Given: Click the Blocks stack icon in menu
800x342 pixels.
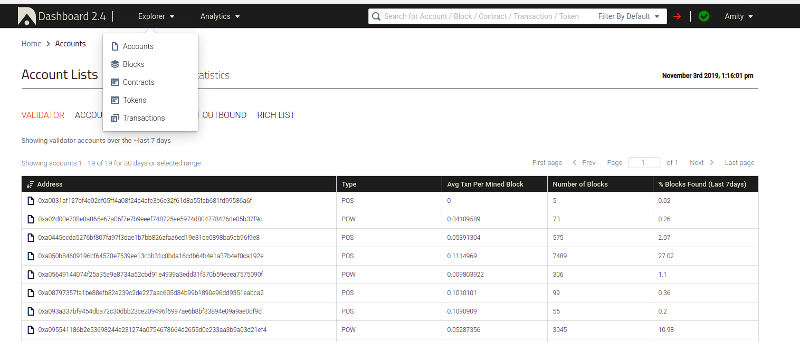Looking at the screenshot, I should [115, 64].
